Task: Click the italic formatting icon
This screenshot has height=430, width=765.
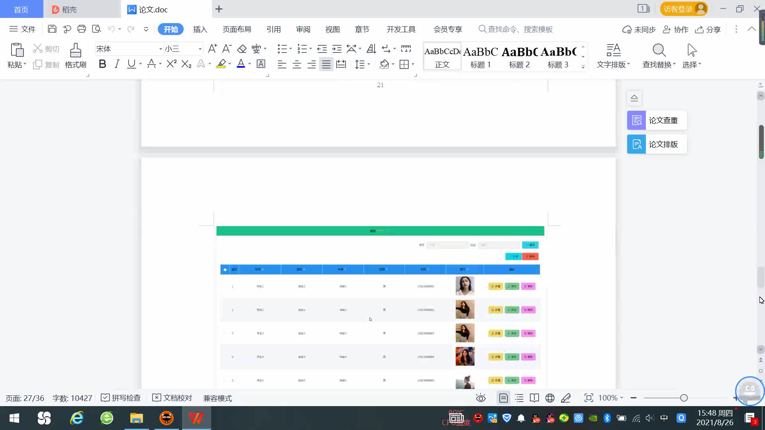Action: coord(117,64)
